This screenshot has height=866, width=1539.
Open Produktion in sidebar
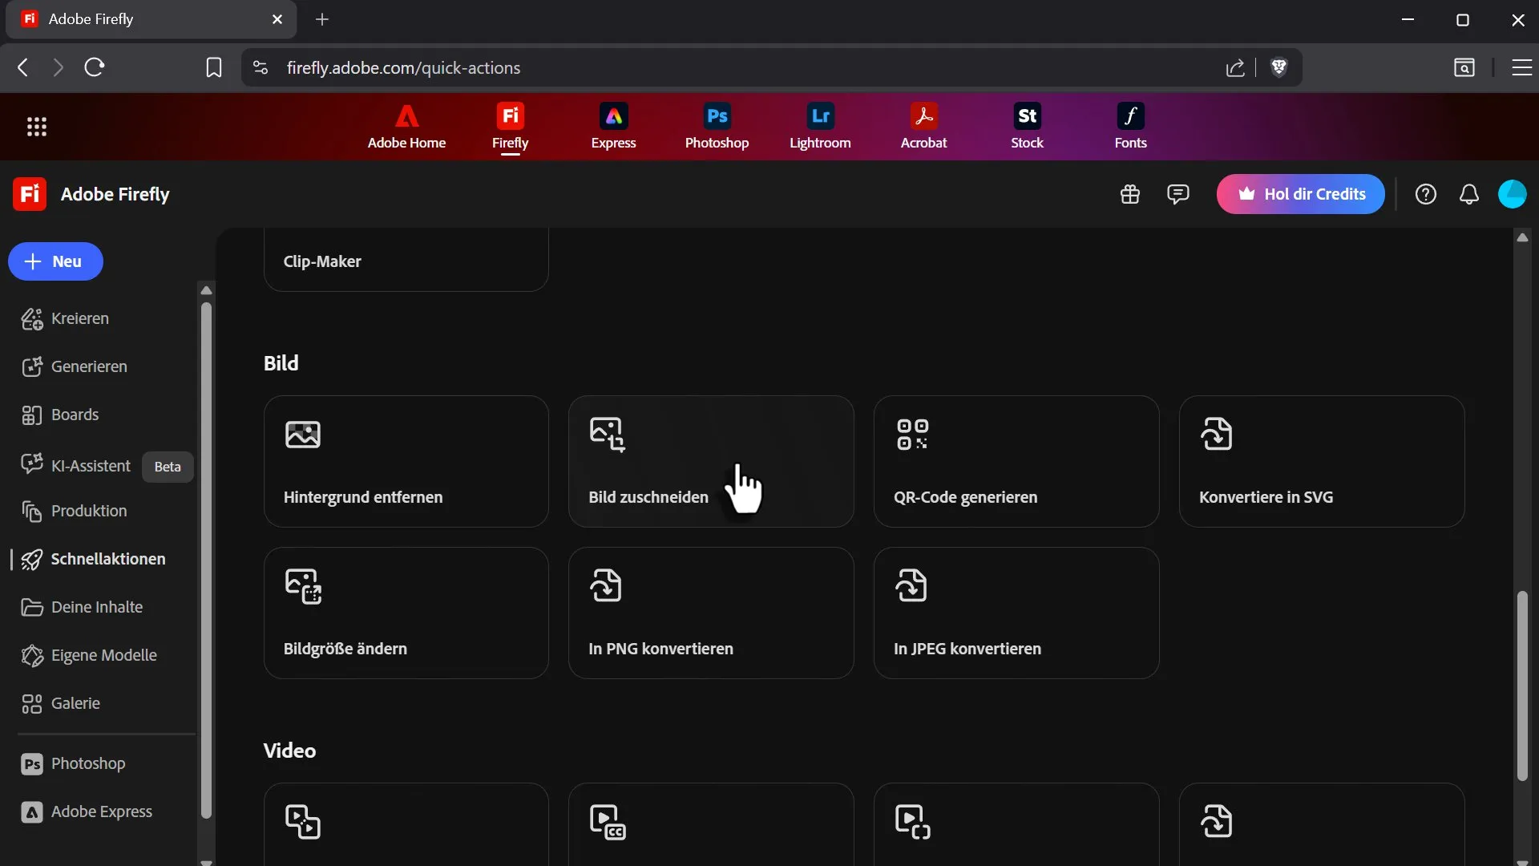(x=75, y=511)
